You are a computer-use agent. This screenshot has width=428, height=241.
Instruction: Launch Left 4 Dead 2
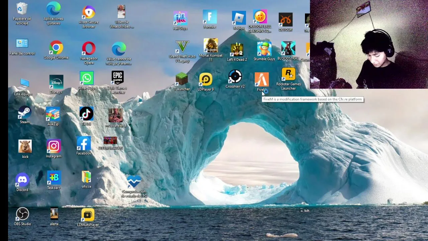point(237,52)
